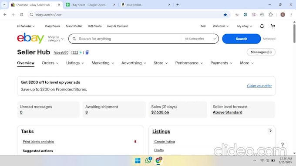This screenshot has height=166, width=296.
Task: Expand the Listings menu in navigation
Action: coord(75,63)
